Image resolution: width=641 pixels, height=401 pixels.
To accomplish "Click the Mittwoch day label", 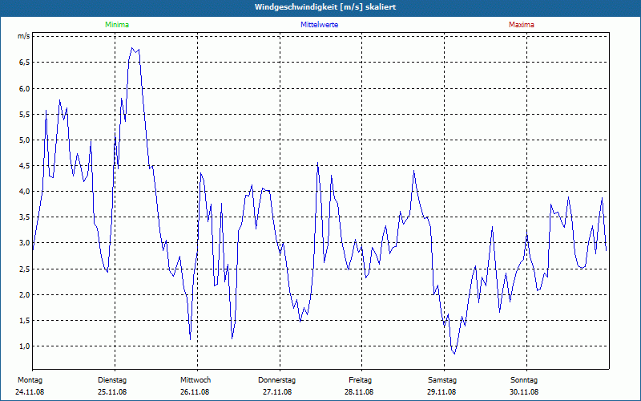I will pos(196,380).
